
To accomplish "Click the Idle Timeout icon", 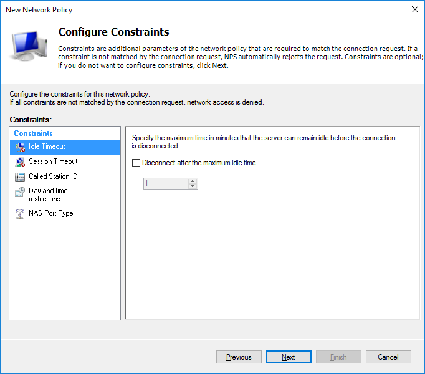I will pos(20,147).
